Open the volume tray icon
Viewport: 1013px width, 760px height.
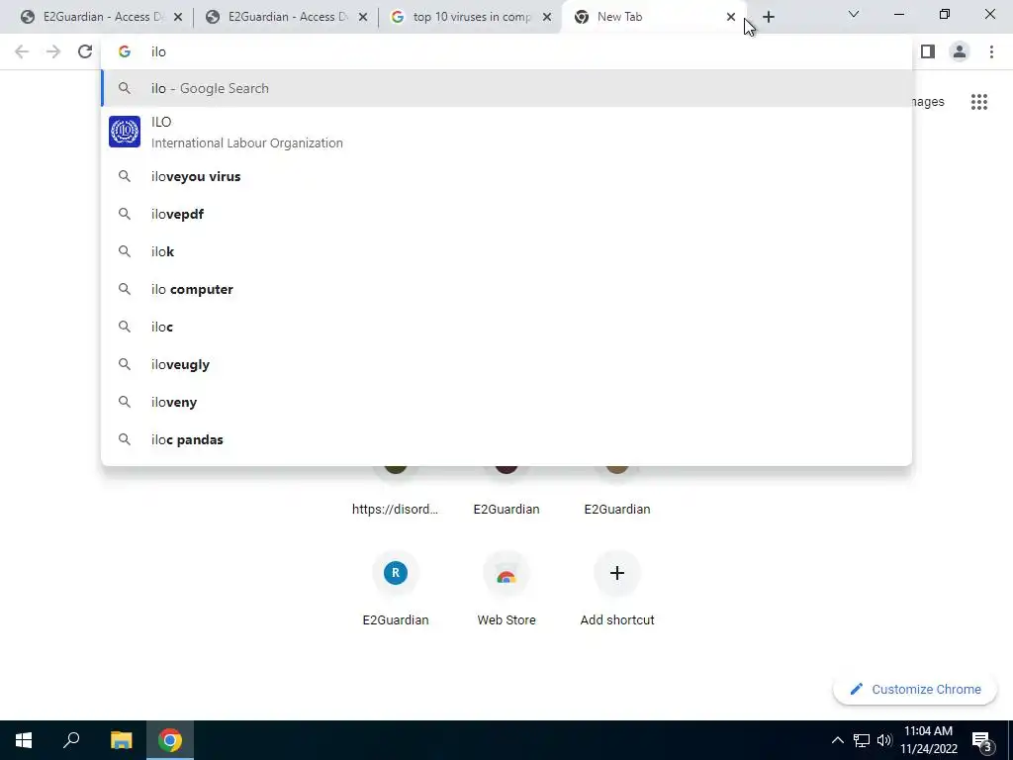click(x=884, y=740)
